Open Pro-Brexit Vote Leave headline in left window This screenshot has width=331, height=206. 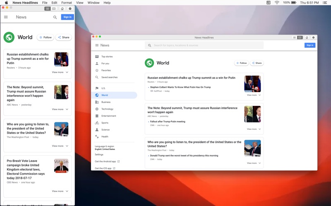26,169
